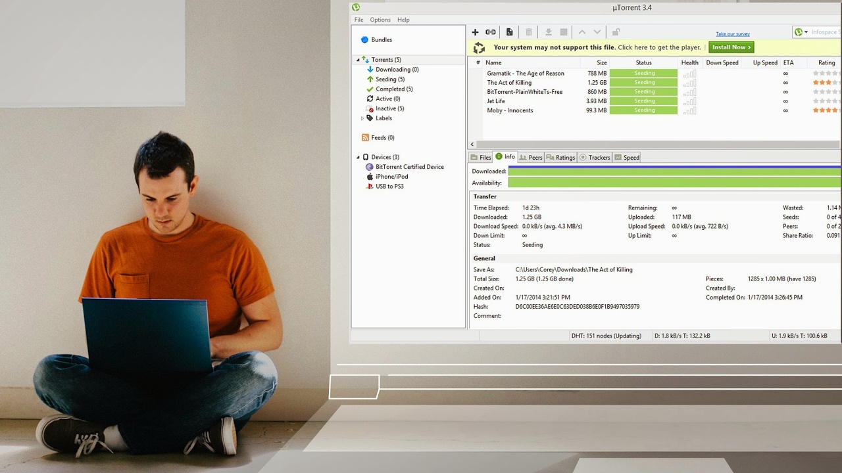Screen dimensions: 842x473
Task: Open the File menu
Action: (359, 20)
